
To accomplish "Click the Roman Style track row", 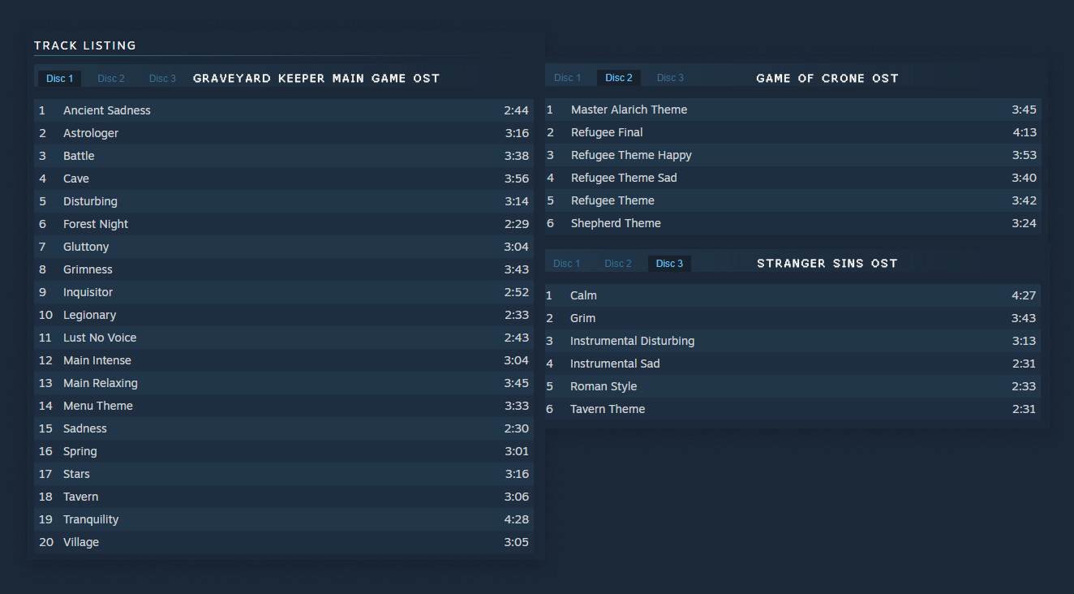I will (604, 386).
